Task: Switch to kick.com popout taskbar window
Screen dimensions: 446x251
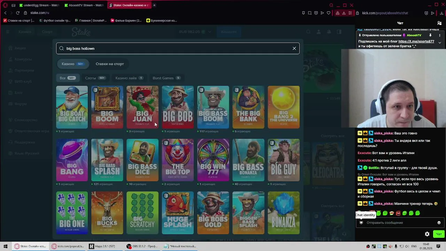Action: (x=68, y=246)
